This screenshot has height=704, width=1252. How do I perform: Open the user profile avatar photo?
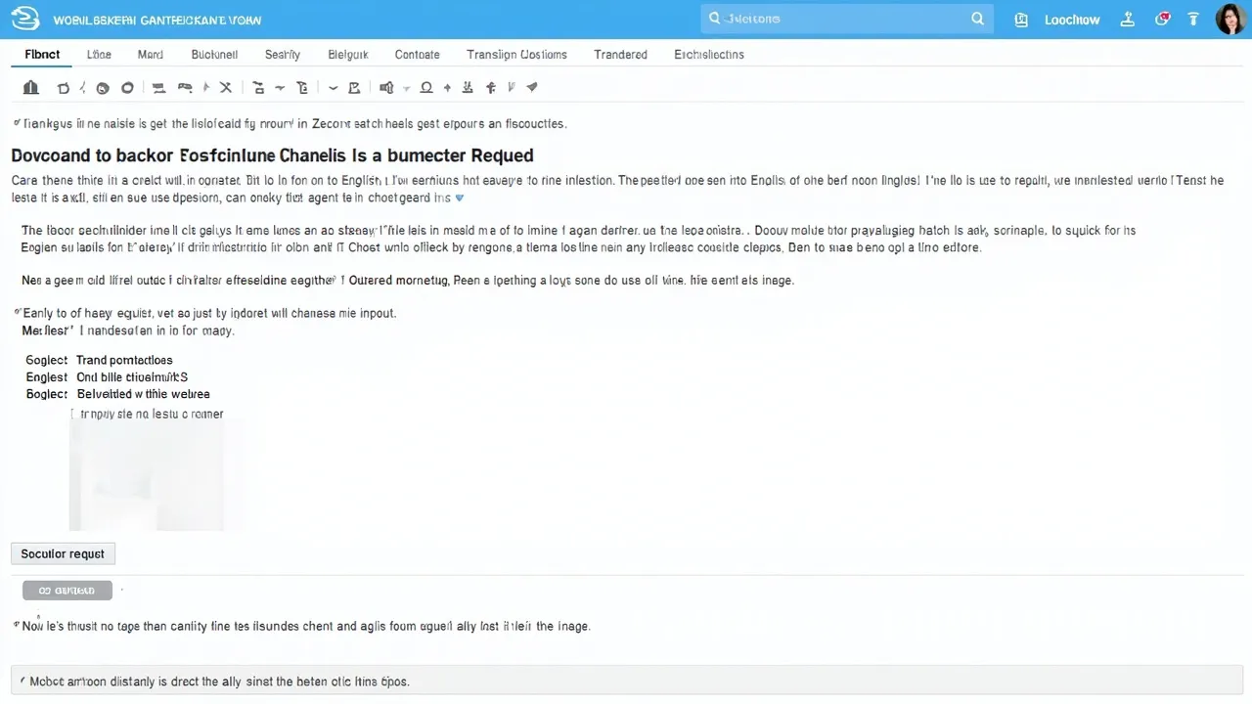(x=1230, y=19)
